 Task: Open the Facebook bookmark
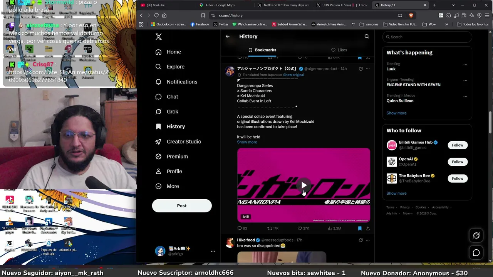[x=200, y=24]
